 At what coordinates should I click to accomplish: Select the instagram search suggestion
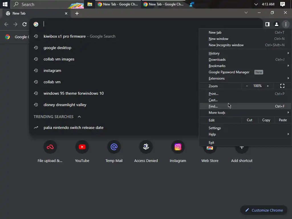(114, 71)
